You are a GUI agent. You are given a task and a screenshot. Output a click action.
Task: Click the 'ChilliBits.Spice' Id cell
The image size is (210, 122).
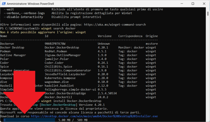pos(59,67)
